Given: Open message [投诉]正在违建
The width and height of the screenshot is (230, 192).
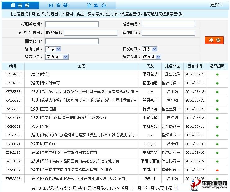Looking at the screenshot, I should [43, 109].
